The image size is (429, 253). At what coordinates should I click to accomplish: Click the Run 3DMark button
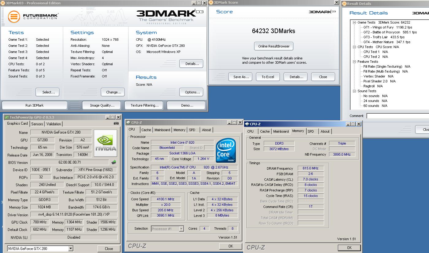click(x=34, y=105)
